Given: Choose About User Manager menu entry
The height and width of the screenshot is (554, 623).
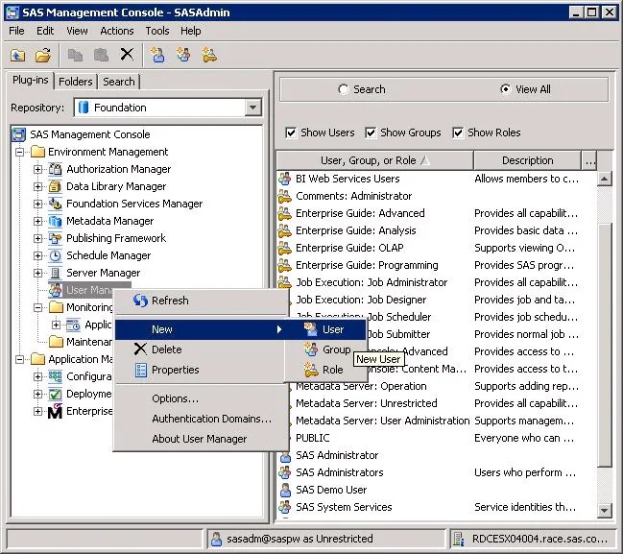Looking at the screenshot, I should [x=201, y=439].
